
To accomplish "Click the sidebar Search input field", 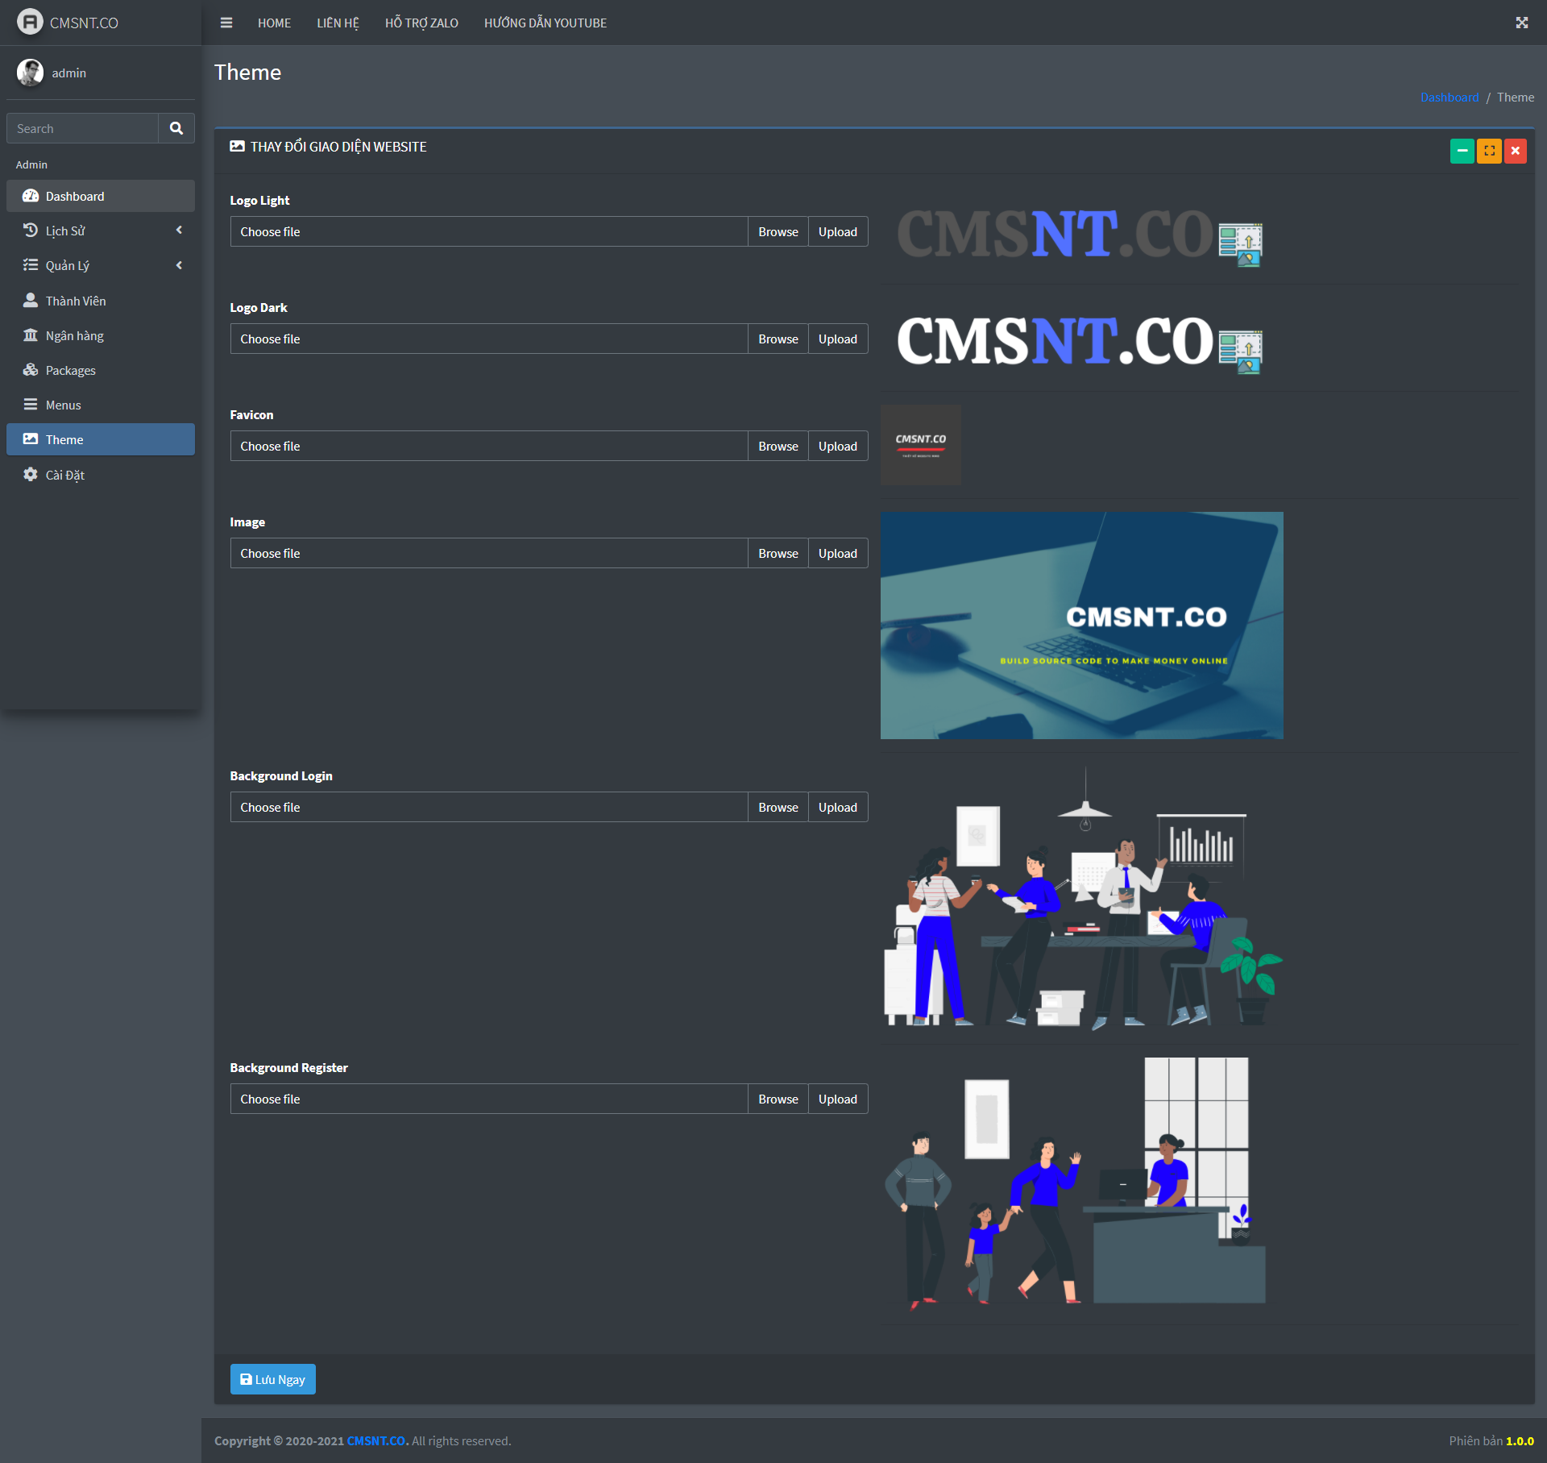I will click(x=82, y=128).
